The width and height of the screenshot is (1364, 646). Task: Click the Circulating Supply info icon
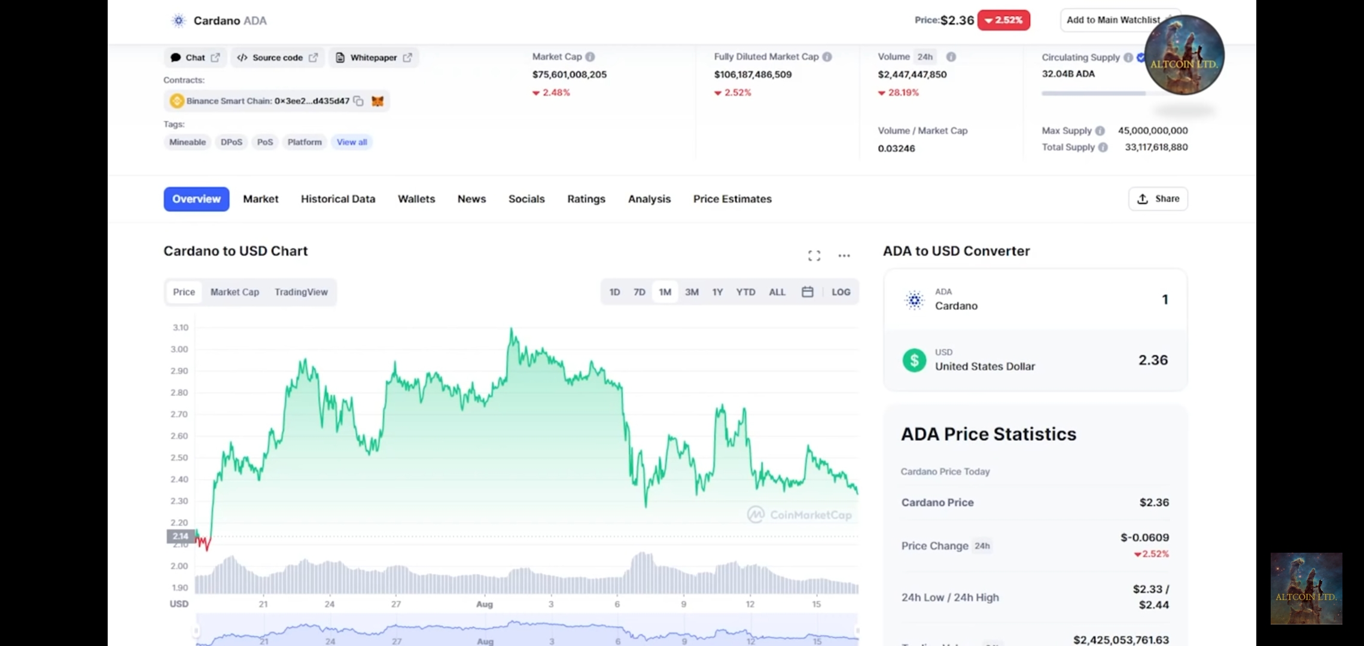(x=1128, y=57)
